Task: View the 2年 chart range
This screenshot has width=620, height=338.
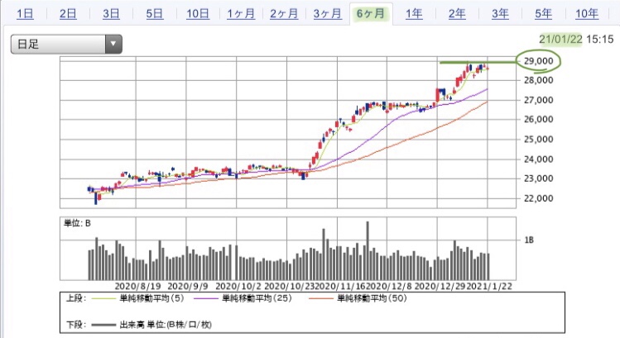Action: pos(457,14)
